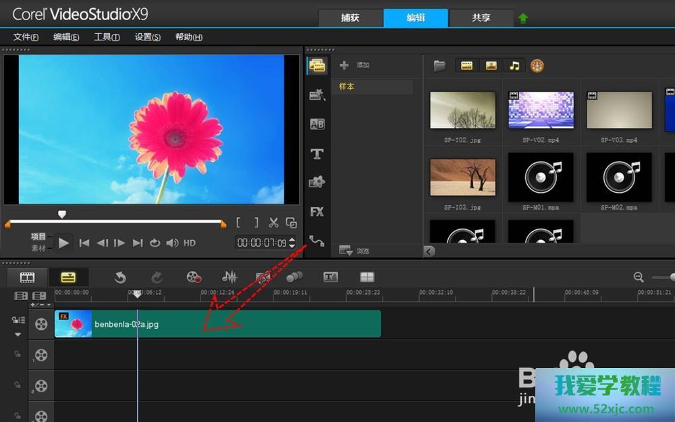This screenshot has height=422, width=675.
Task: Open the FX filter library
Action: coord(317,212)
